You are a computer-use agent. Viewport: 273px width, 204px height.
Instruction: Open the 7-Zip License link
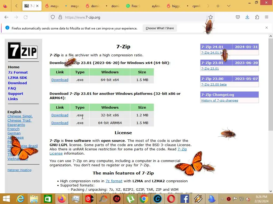pyautogui.click(x=182, y=149)
